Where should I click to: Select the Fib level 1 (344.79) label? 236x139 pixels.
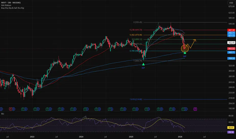coord(138,61)
